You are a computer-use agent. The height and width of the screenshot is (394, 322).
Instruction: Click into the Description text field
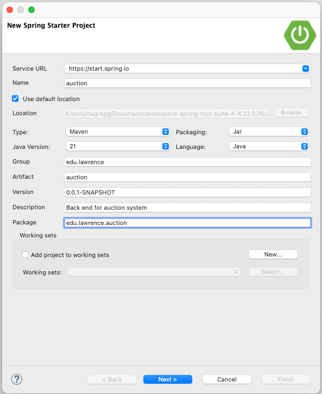click(x=187, y=208)
